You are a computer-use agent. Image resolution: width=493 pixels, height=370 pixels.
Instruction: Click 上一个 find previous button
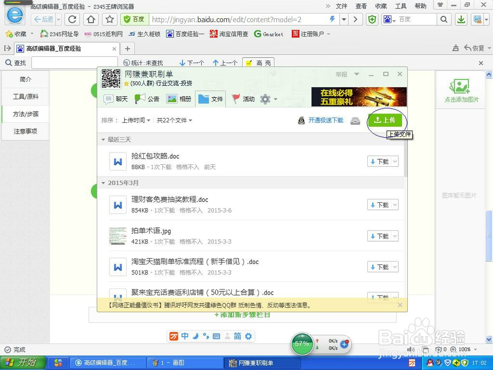point(225,63)
